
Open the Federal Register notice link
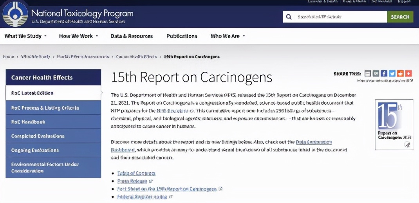pos(142,197)
